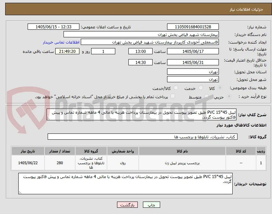Screen dimensions: 272x214
Task: Click the remaining time field 21:49:20
Action: pyautogui.click(x=67, y=52)
